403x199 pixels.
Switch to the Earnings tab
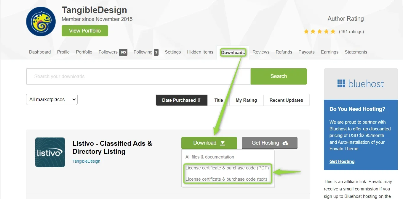coord(330,52)
